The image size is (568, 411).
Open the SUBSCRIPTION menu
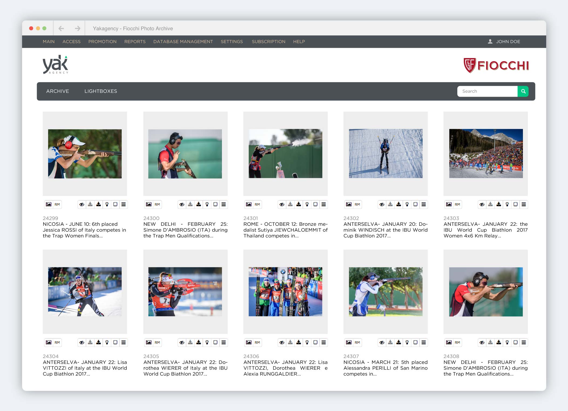point(269,42)
